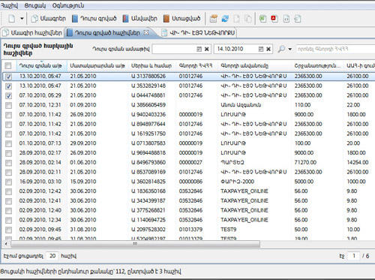The width and height of the screenshot is (375, 280).
Task: Clear the 14.10.2010 date with X
Action: [268, 49]
